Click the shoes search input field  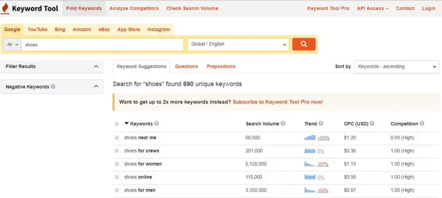pyautogui.click(x=102, y=45)
